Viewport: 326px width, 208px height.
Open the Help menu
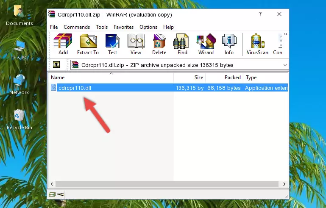tap(168, 27)
